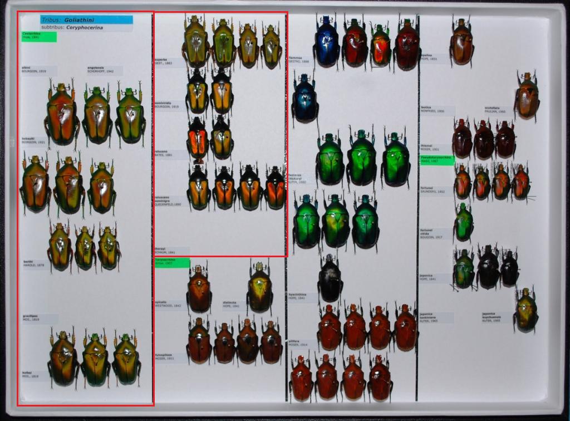Click the green Caelorrhina genus tag
Image resolution: width=570 pixels, height=421 pixels.
(x=39, y=37)
